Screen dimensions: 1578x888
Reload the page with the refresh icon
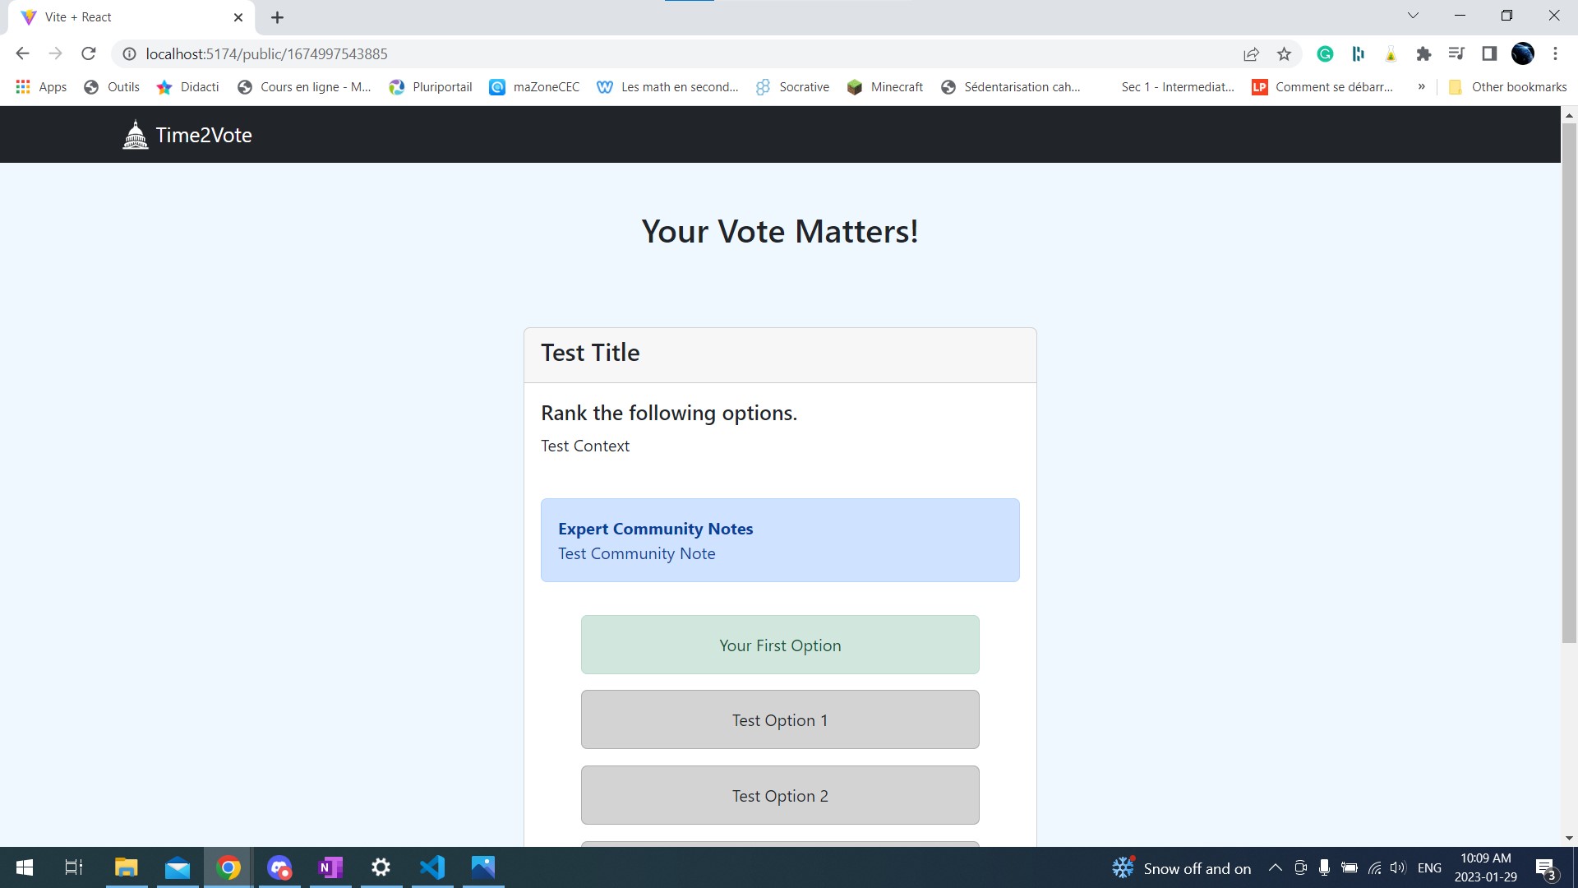[x=89, y=53]
